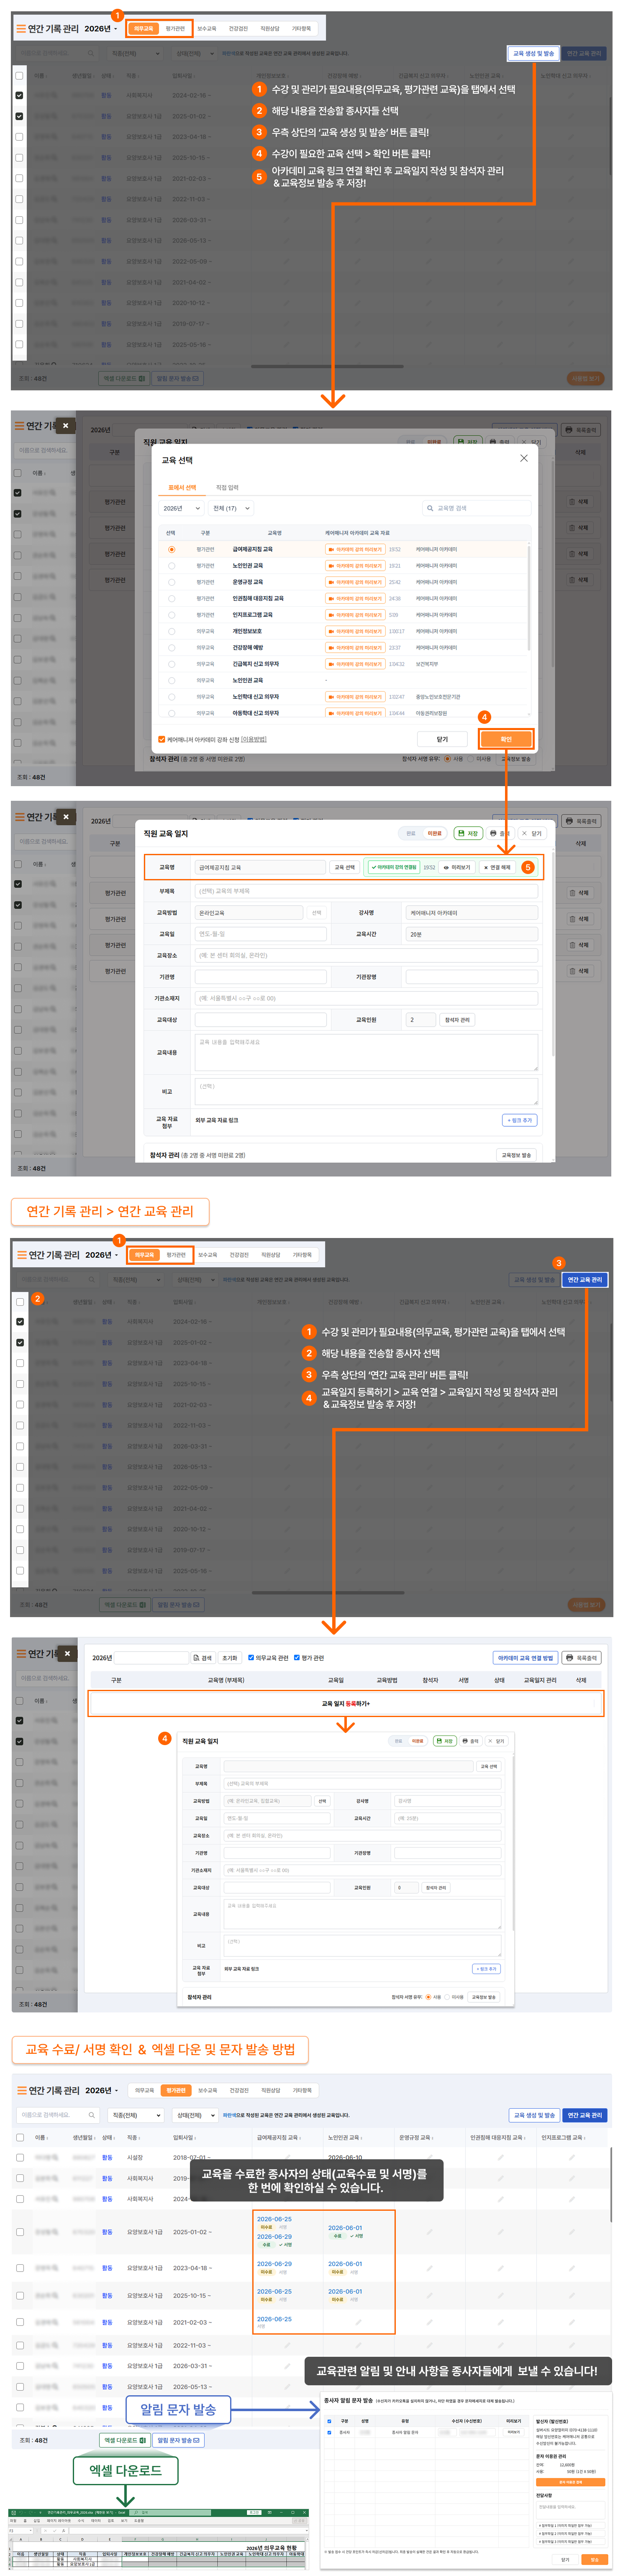The image size is (623, 2576).
Task: Toggle the 의무교육 관련 checkbox next to 초기화
Action: [250, 1658]
